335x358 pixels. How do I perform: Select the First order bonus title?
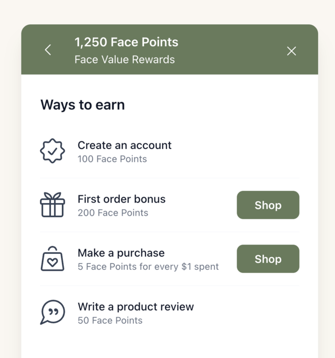pos(121,199)
